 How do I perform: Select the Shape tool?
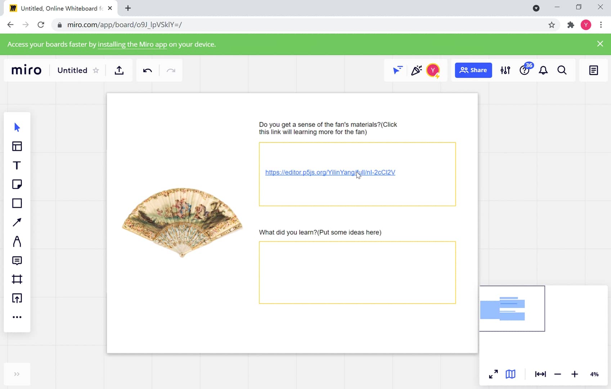(17, 203)
